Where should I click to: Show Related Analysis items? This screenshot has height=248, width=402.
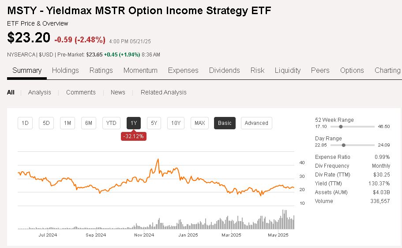point(163,92)
